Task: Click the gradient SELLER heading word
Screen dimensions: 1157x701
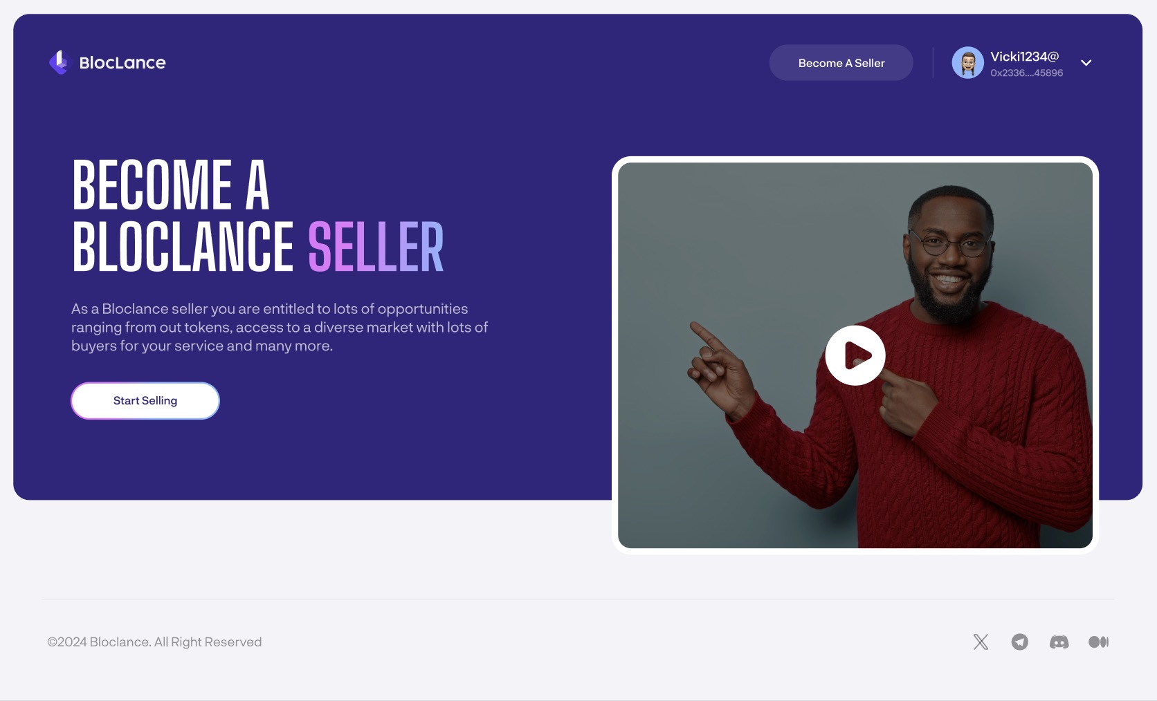Action: pyautogui.click(x=376, y=246)
